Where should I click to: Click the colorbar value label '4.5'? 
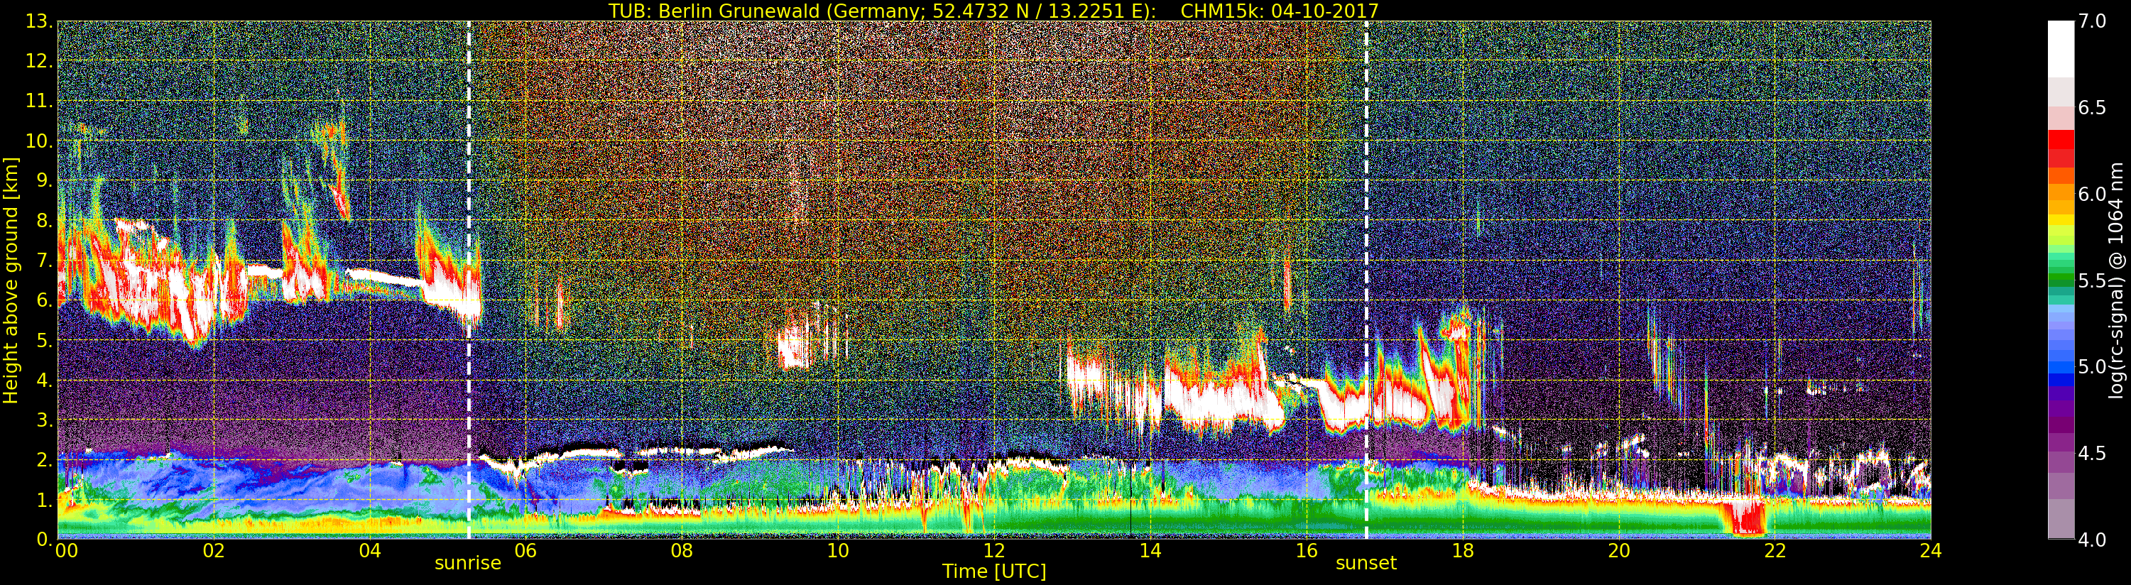[x=2092, y=453]
